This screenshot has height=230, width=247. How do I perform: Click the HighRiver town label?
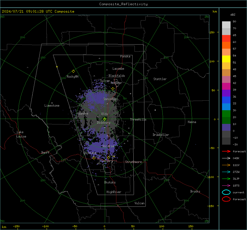click(114, 192)
